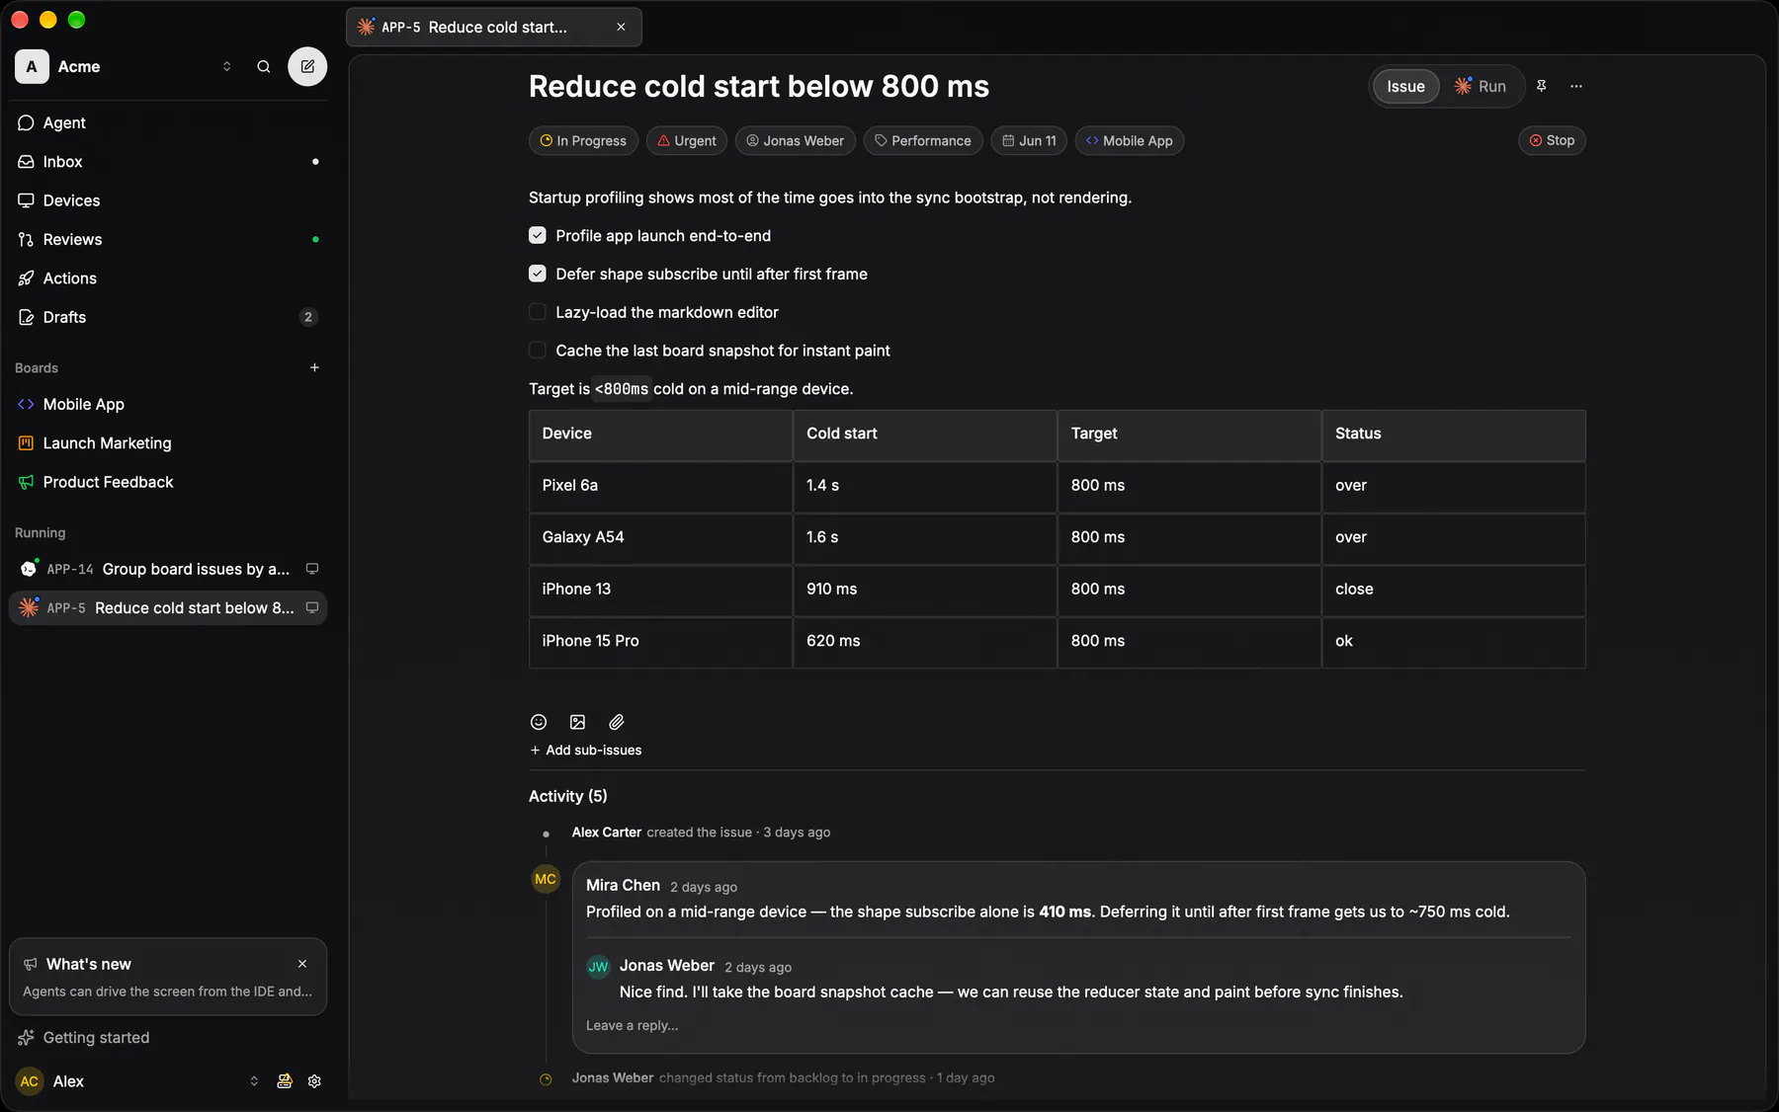Click the agent face icon beside settings gear
The width and height of the screenshot is (1779, 1112).
click(285, 1081)
